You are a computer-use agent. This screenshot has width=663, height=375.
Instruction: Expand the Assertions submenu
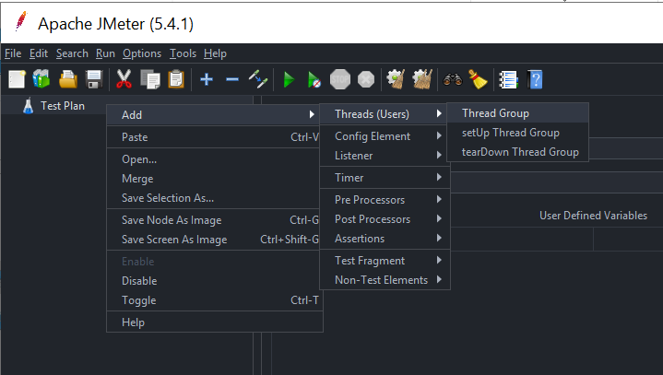[x=385, y=238]
